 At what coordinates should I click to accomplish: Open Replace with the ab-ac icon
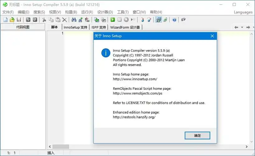[x=87, y=20]
